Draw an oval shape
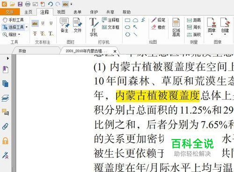Viewport: 234px width, 172px height. 128,27
